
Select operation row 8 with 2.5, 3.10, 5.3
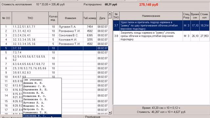(54, 69)
